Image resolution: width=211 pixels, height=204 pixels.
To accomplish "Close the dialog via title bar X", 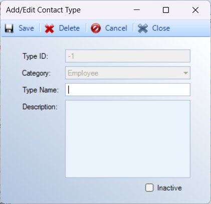I will 195,10.
